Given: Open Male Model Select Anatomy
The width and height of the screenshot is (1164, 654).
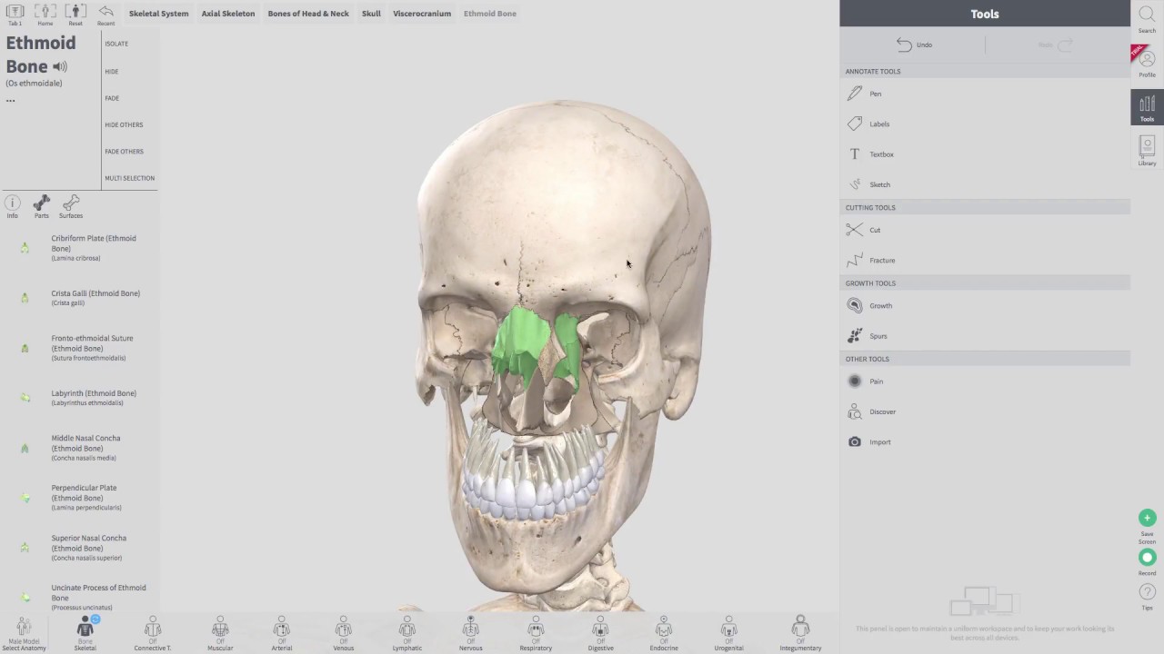Looking at the screenshot, I should 24,633.
